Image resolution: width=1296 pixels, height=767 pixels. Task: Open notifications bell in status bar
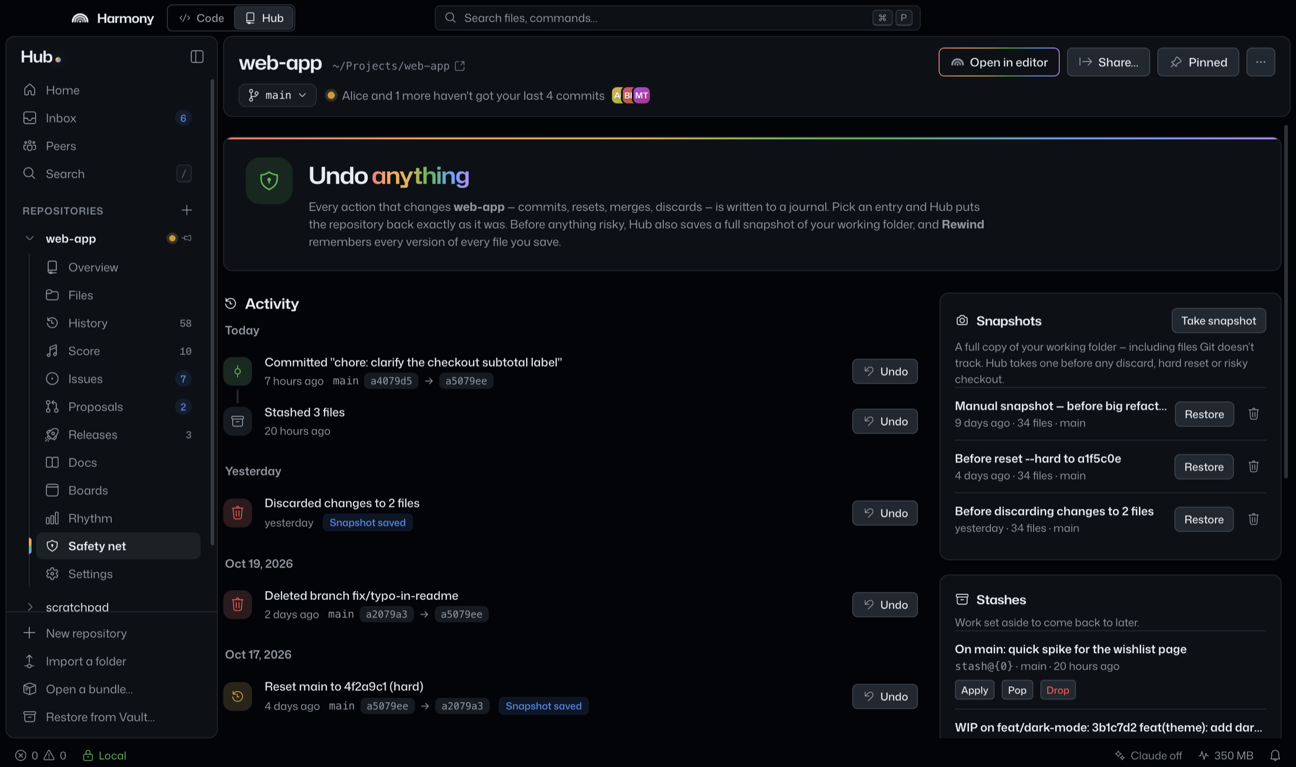coord(1275,755)
